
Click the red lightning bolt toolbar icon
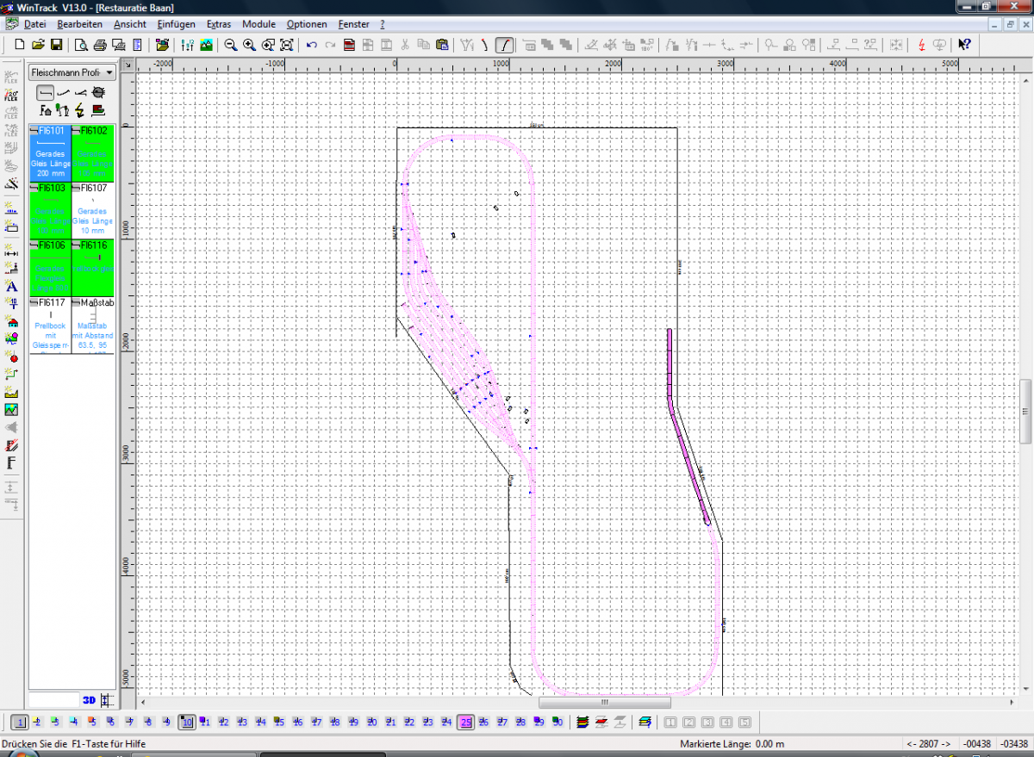tap(921, 45)
